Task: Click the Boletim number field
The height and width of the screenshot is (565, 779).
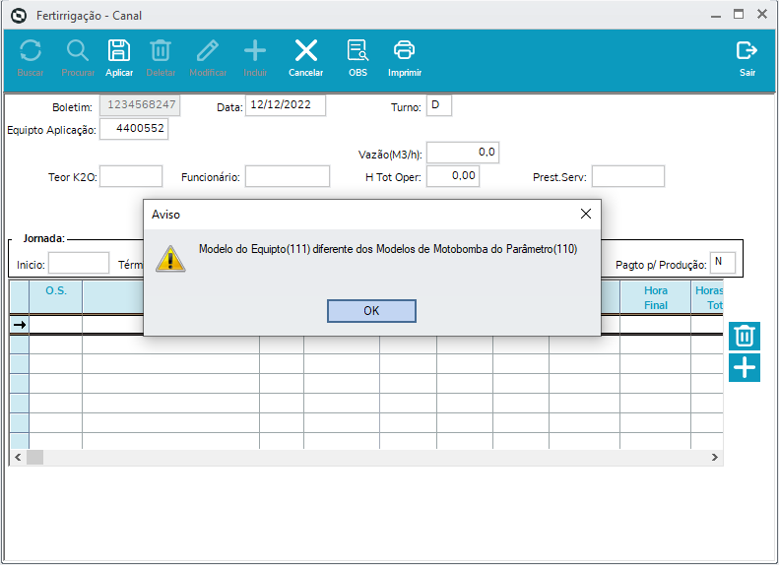Action: coord(140,105)
